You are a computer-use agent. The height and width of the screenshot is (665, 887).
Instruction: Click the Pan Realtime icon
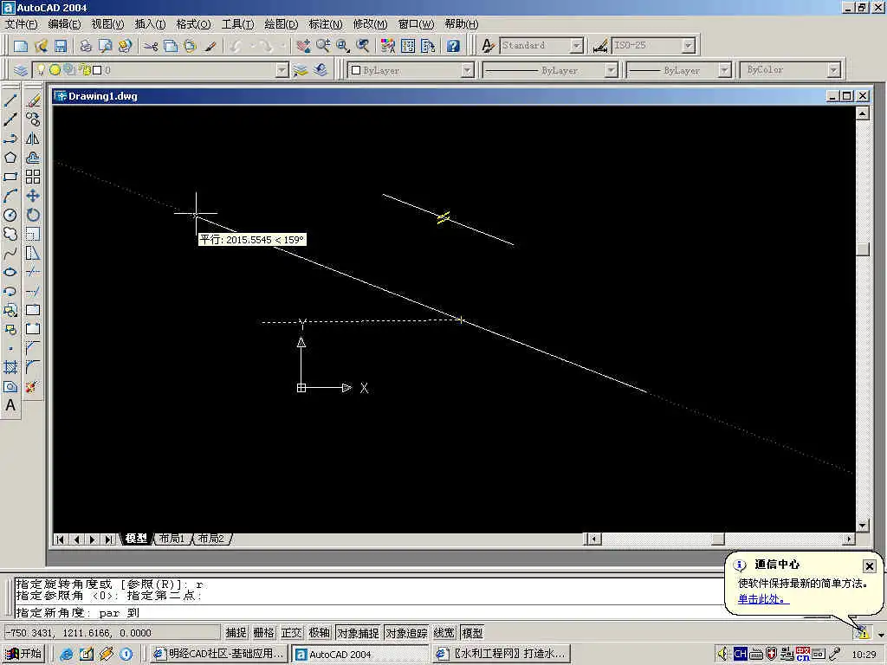click(x=304, y=46)
